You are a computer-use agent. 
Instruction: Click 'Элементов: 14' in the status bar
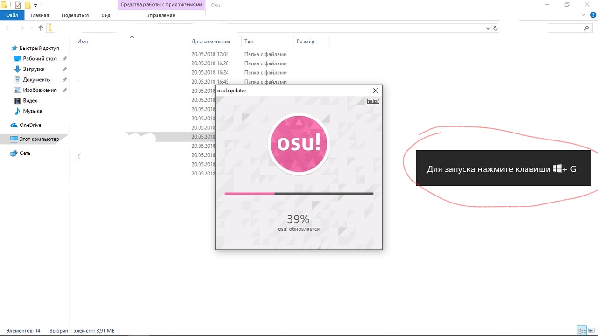(x=23, y=330)
